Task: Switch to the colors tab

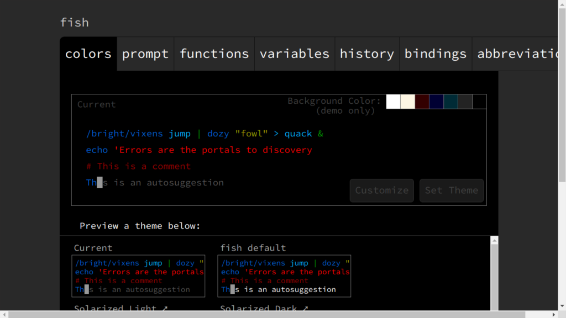Action: tap(88, 54)
